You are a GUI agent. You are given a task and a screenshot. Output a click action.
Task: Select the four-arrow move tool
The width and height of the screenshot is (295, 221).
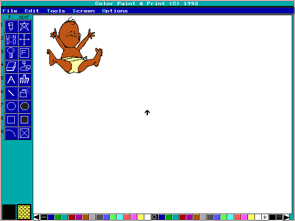coord(24,40)
